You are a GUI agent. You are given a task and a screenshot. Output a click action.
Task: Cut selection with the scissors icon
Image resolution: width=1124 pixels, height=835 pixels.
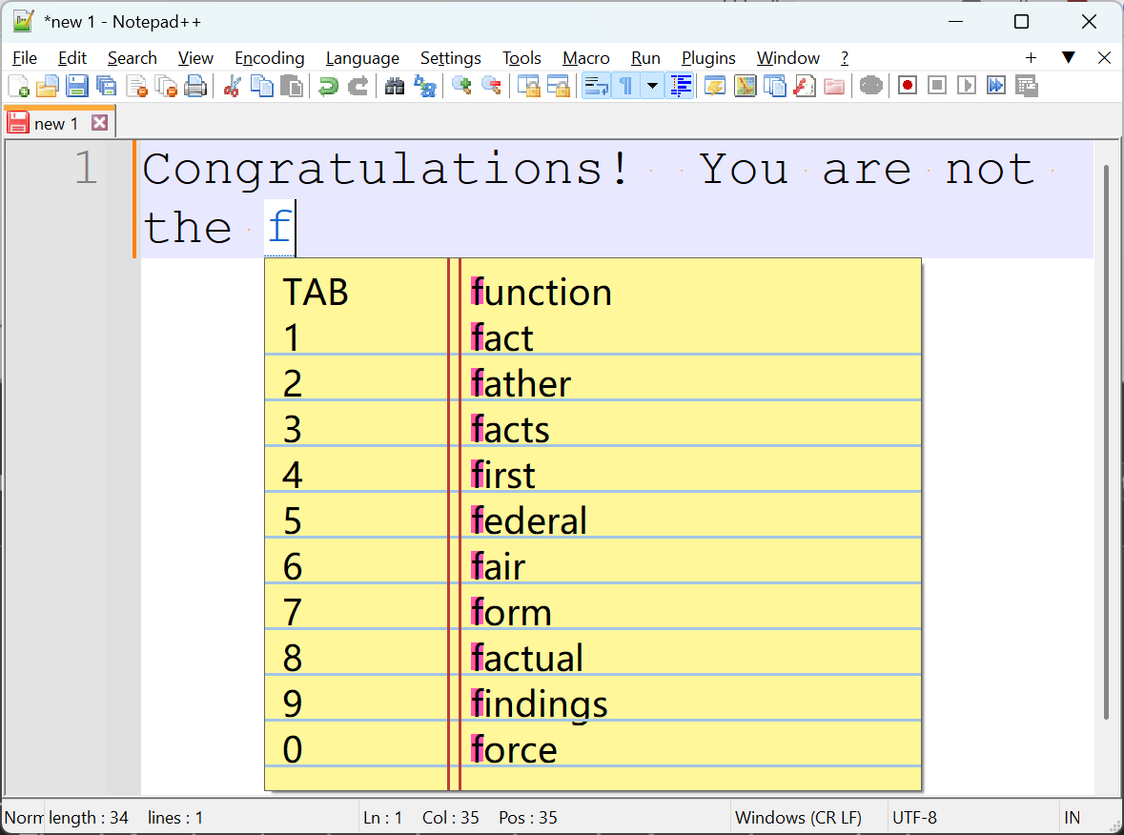[232, 86]
